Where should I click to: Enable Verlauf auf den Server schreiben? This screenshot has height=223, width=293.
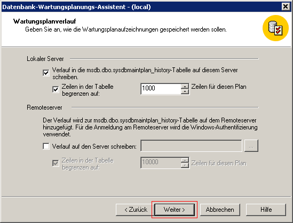(x=46, y=146)
